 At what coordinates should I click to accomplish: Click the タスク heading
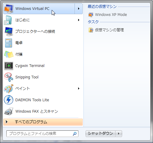pos(93,22)
